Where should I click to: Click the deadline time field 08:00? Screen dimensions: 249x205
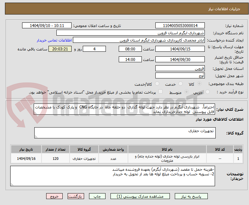[130, 49]
